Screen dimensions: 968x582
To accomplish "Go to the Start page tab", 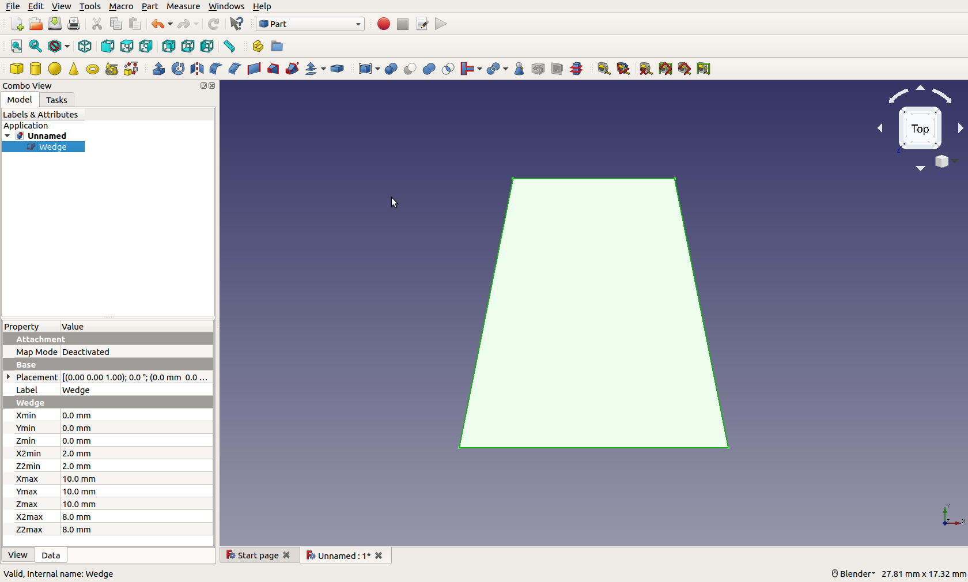I will (x=258, y=555).
